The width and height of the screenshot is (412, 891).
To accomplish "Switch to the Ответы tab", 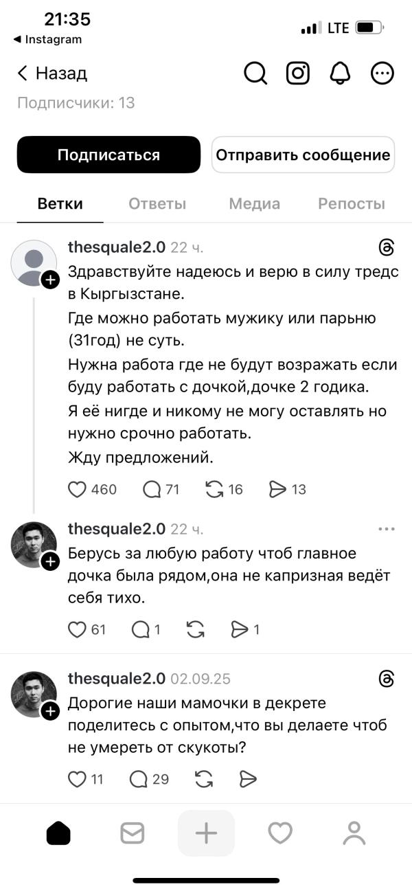I will tap(157, 204).
